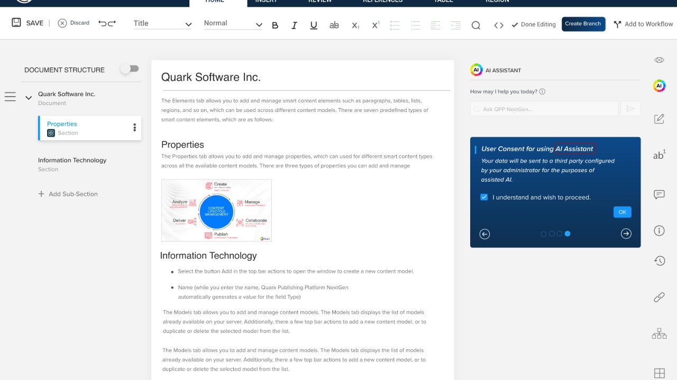Image resolution: width=677 pixels, height=380 pixels.
Task: Open the info icon in right sidebar
Action: click(x=659, y=231)
